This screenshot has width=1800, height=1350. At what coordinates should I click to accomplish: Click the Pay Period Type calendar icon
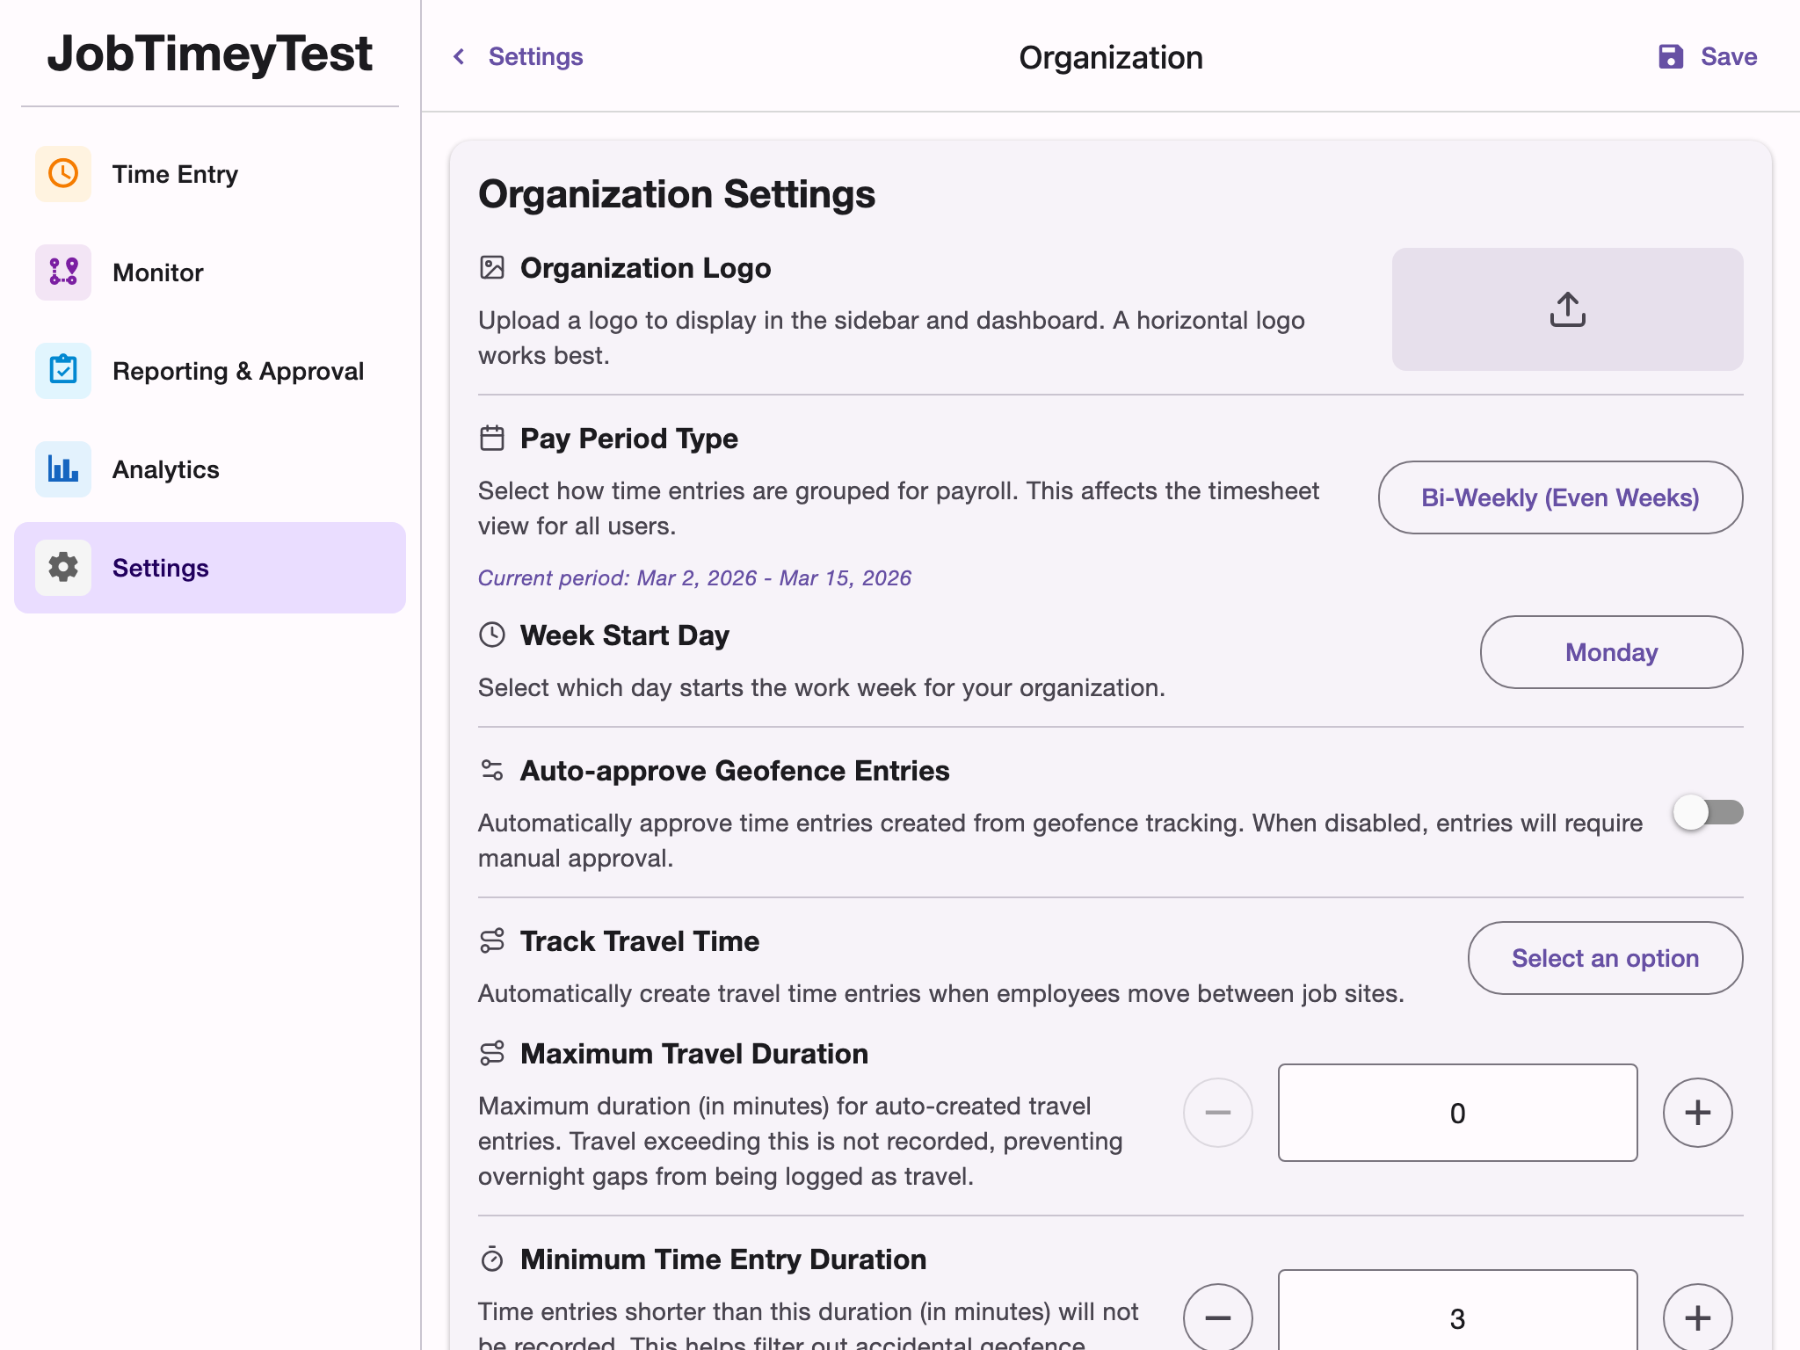(x=492, y=437)
